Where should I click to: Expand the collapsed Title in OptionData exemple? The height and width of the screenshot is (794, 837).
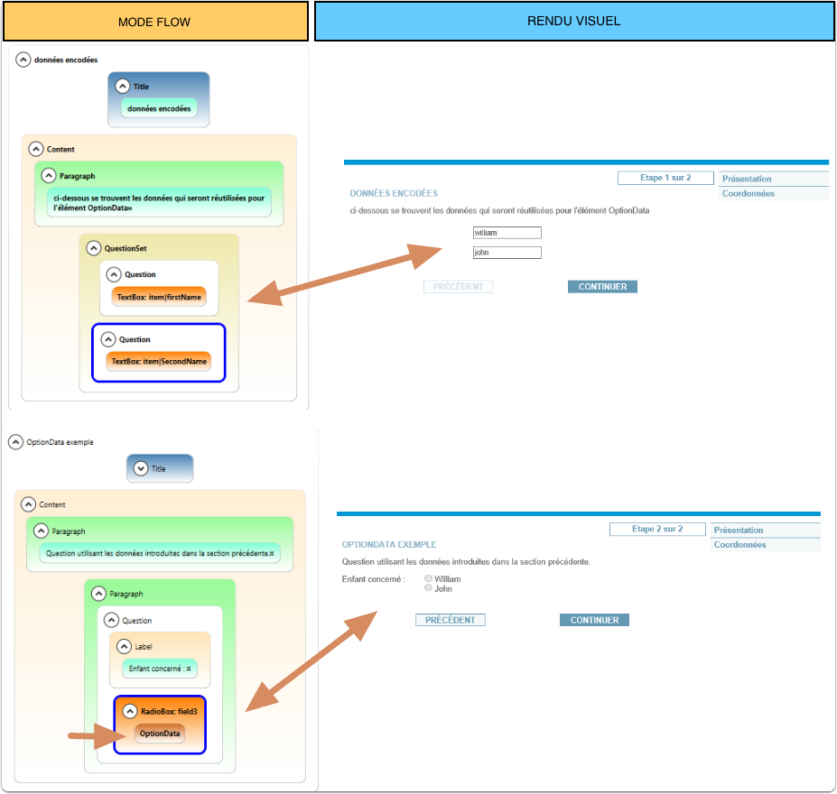pyautogui.click(x=140, y=468)
